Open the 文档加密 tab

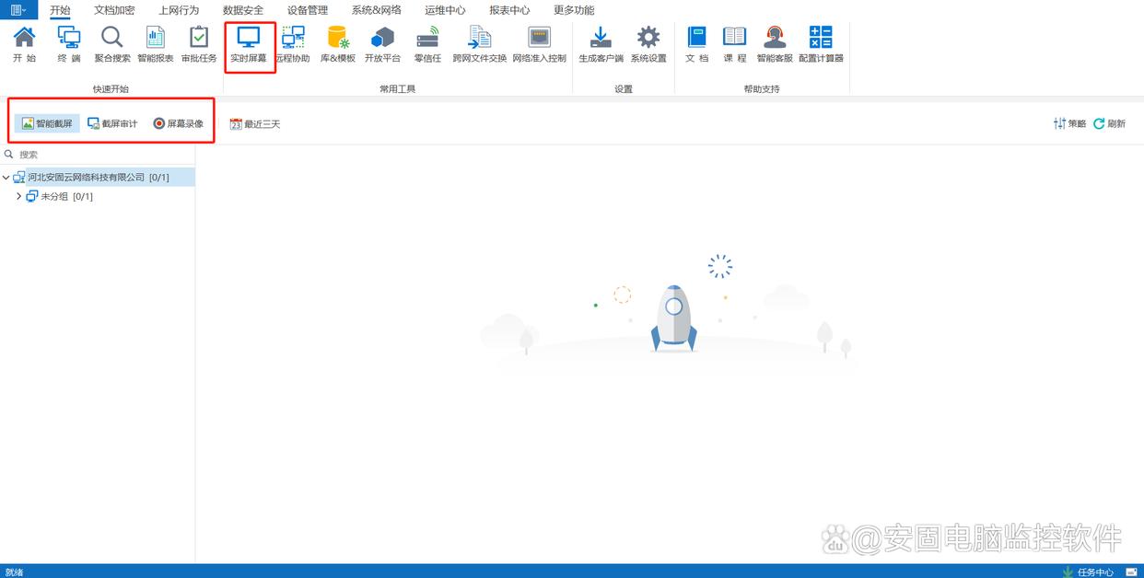[x=114, y=10]
